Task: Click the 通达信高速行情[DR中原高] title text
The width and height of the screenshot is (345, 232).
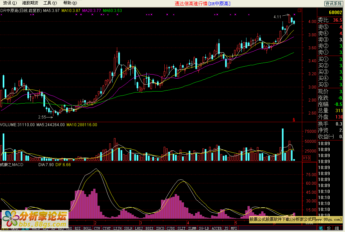Action: [203, 4]
